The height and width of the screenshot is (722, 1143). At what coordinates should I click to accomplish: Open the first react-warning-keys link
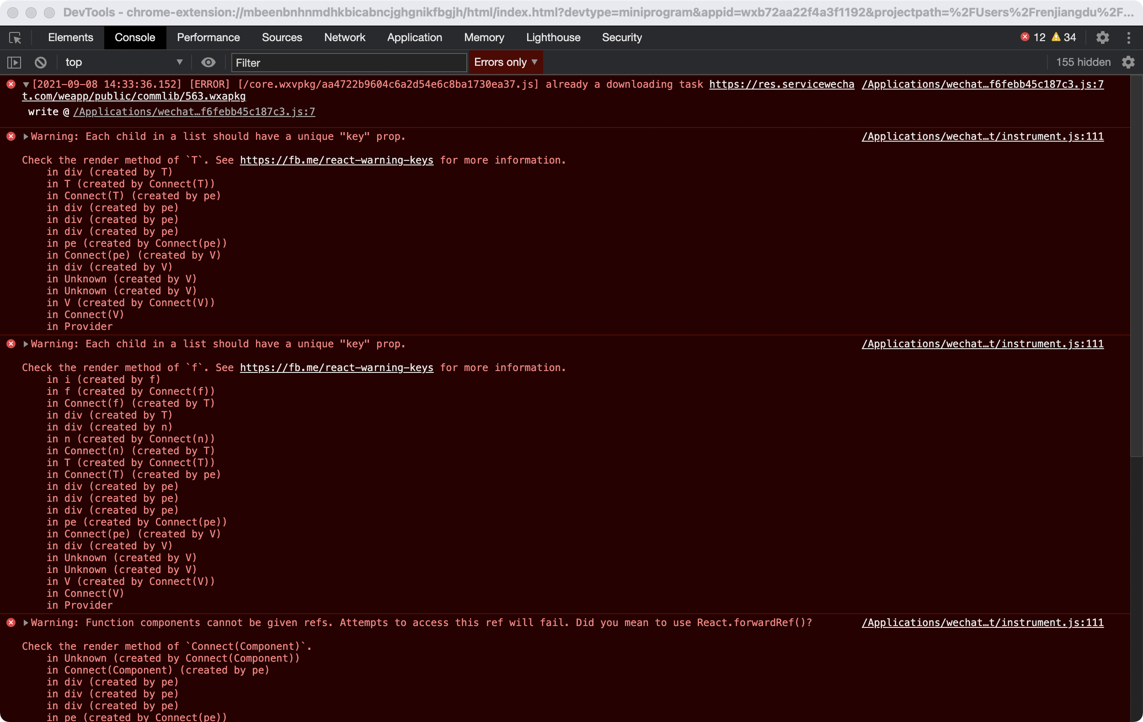click(x=336, y=160)
